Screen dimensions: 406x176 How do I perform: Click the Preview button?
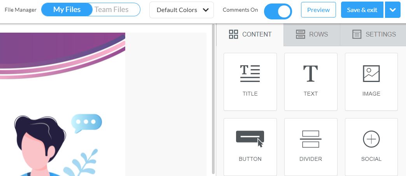click(x=318, y=10)
